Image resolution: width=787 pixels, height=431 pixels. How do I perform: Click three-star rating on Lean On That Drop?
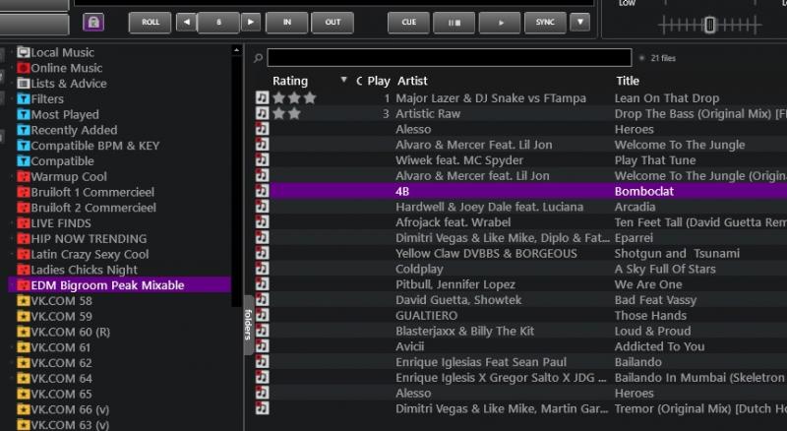coord(294,98)
